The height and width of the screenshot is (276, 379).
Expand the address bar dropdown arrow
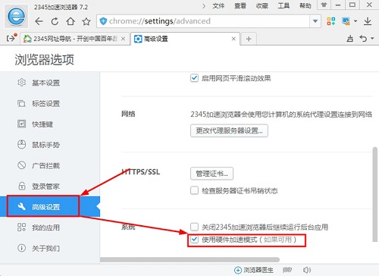[x=315, y=21]
